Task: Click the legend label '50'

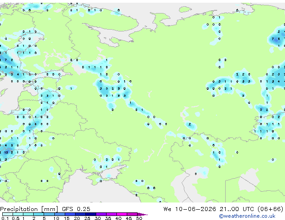Action: (139, 218)
